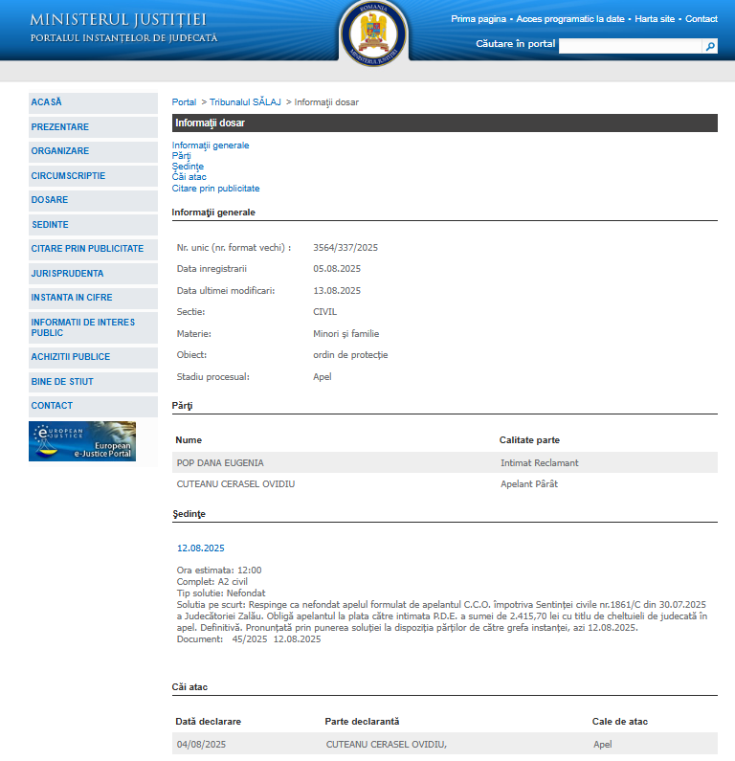Click the Calitate parte column header
The width and height of the screenshot is (735, 761).
coord(529,440)
